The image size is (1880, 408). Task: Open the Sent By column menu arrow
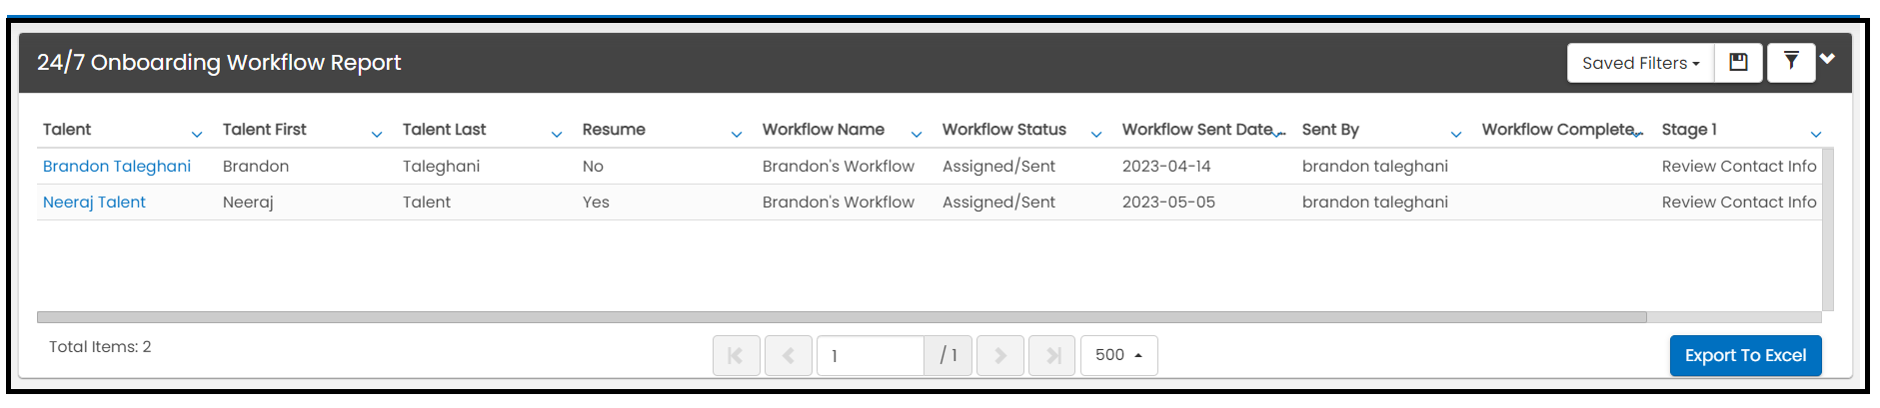pos(1456,134)
